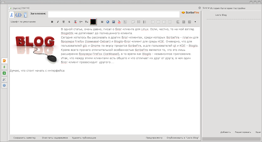Image resolution: width=262 pixels, height=142 pixels.
Task: Click the third layout icon next to overflow arrow
Action: [190, 22]
